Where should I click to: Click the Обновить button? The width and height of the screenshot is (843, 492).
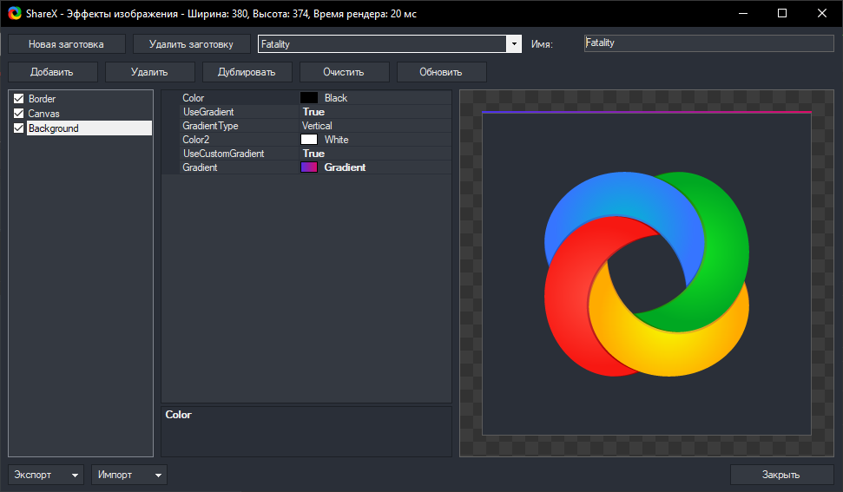[441, 72]
